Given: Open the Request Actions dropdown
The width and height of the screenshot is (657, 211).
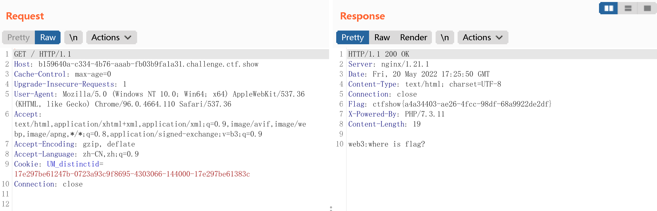Looking at the screenshot, I should 111,37.
